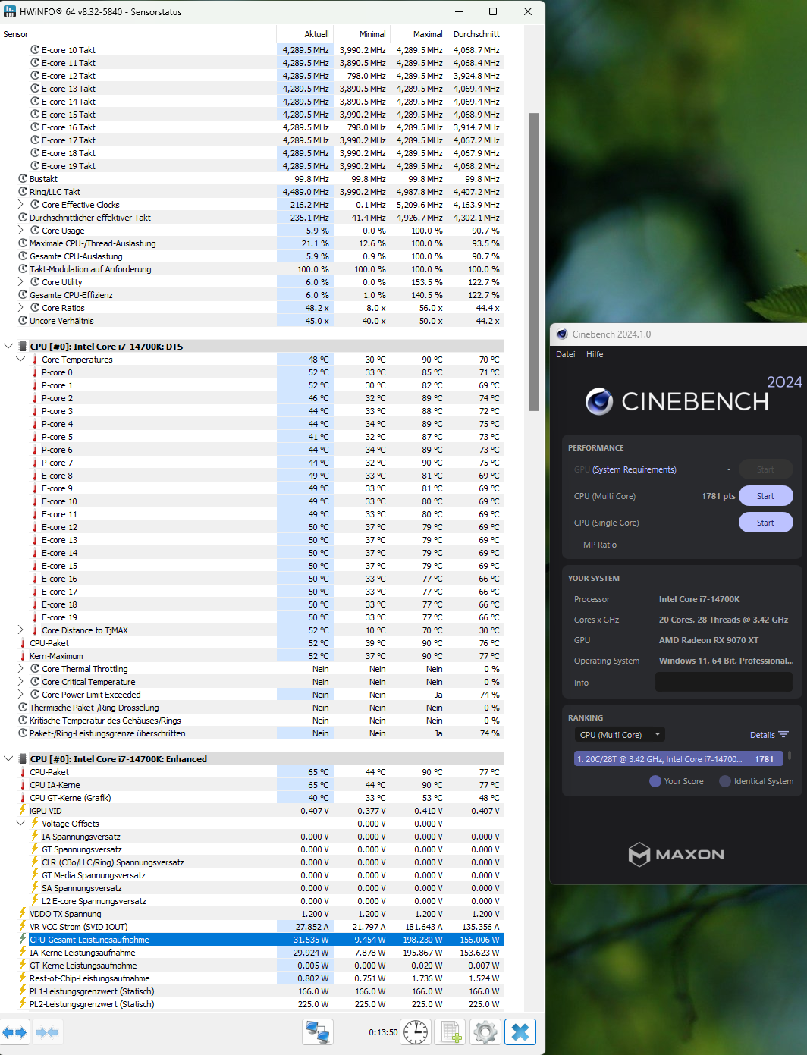Open the Hilfe menu in Cinebench
807x1055 pixels.
click(595, 354)
